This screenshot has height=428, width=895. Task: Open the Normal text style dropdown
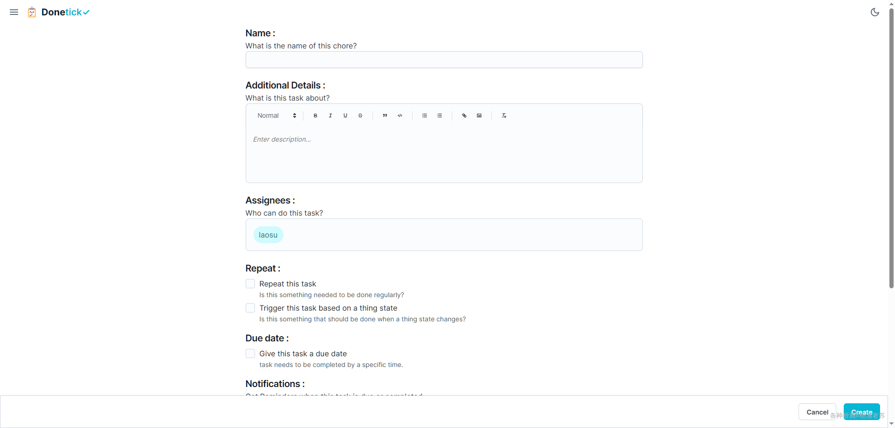tap(277, 115)
